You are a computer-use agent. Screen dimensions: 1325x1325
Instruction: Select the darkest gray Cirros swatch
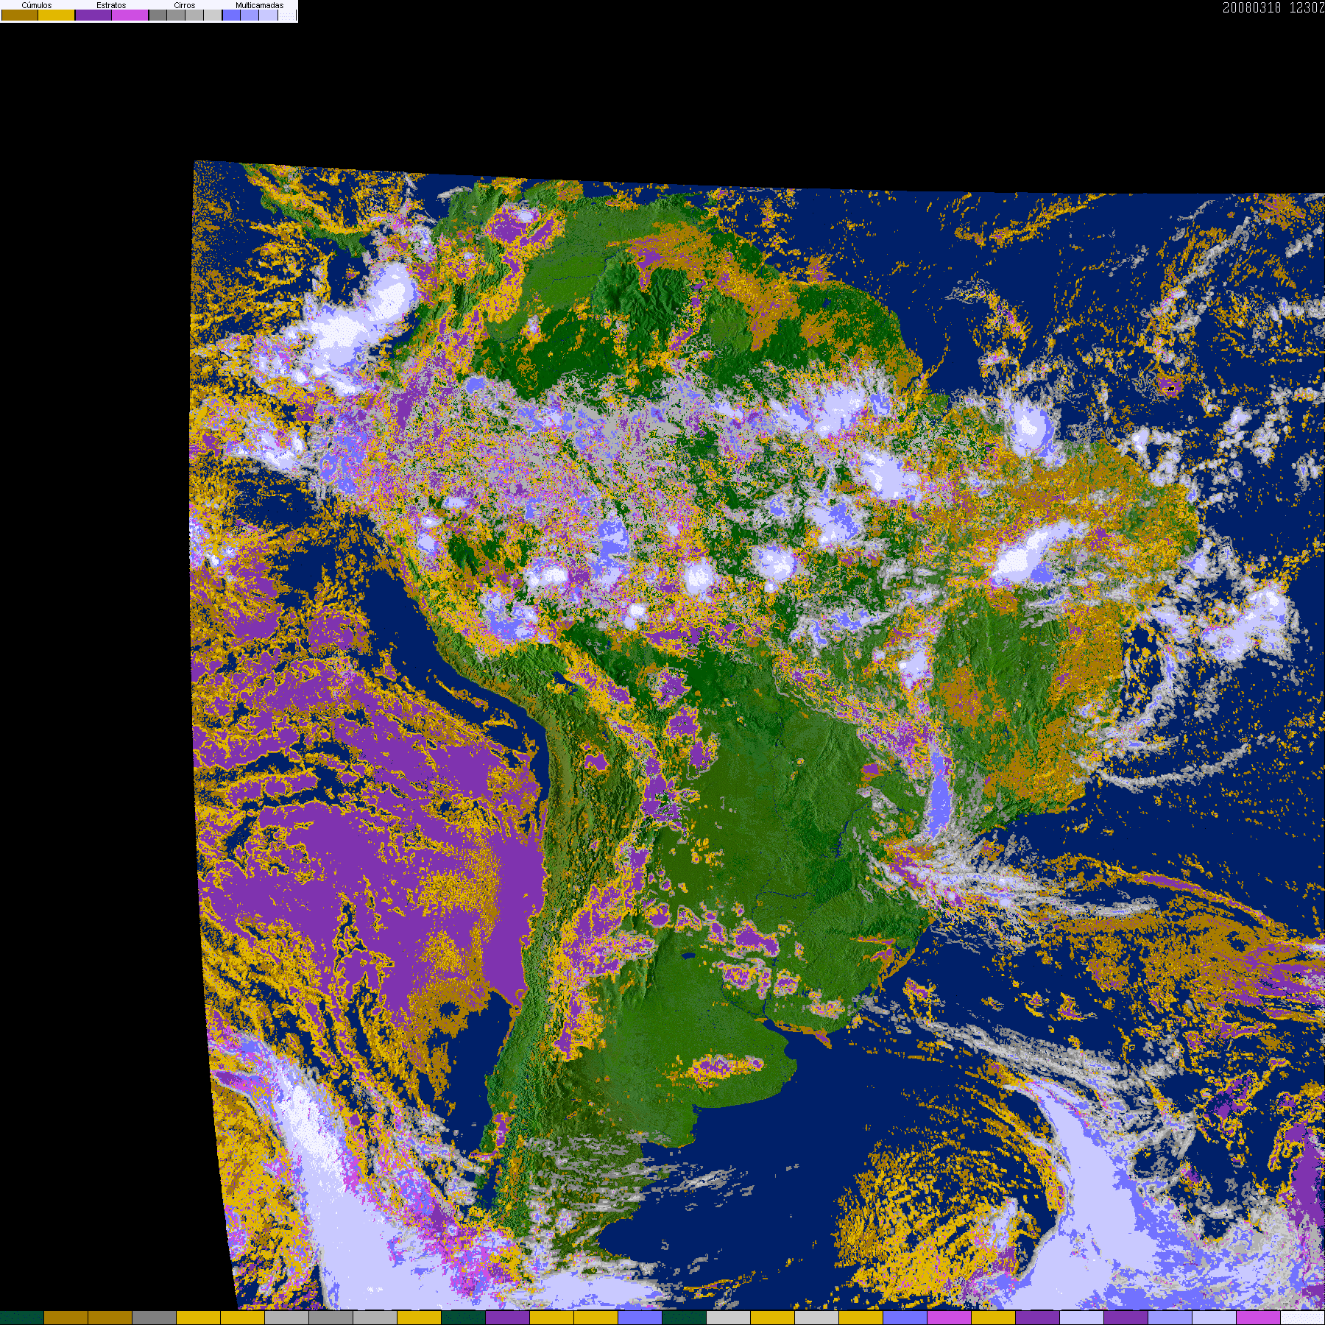pyautogui.click(x=158, y=15)
